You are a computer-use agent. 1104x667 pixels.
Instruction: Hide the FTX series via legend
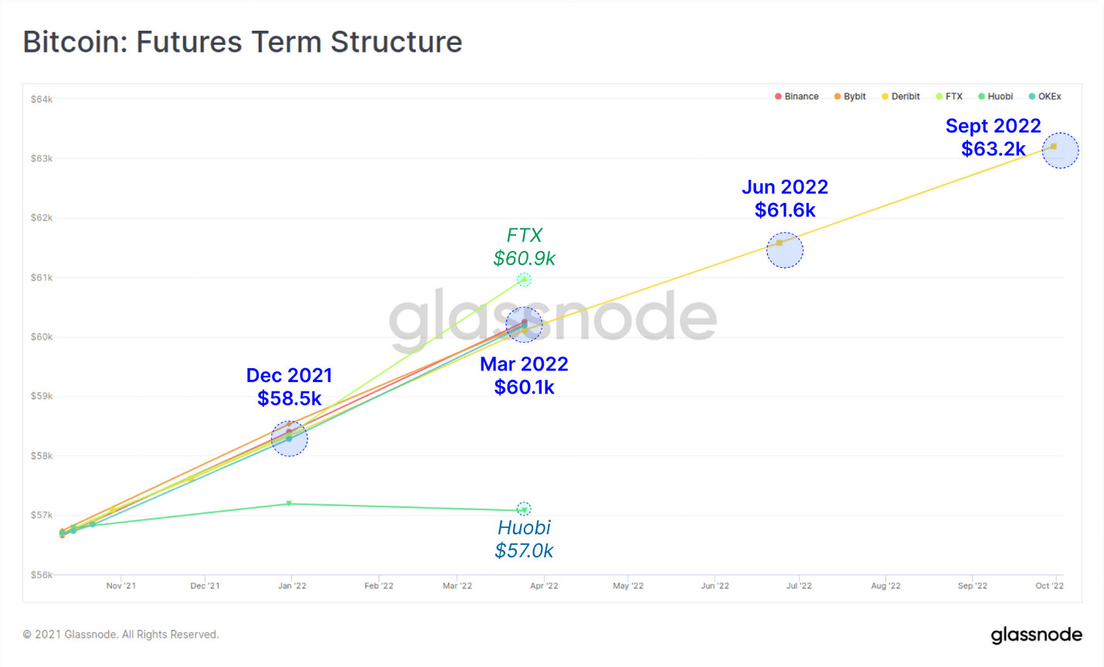[x=949, y=96]
